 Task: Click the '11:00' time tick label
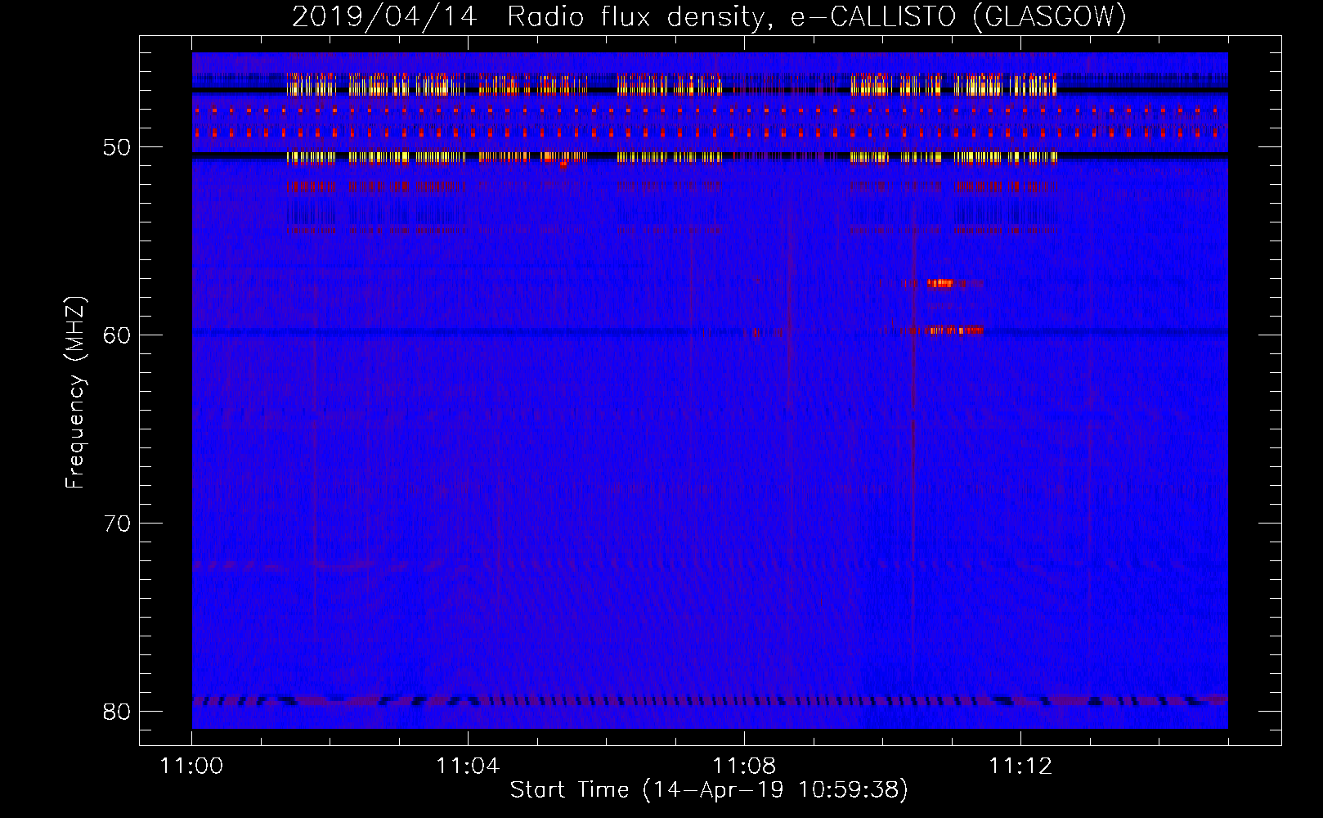(191, 766)
